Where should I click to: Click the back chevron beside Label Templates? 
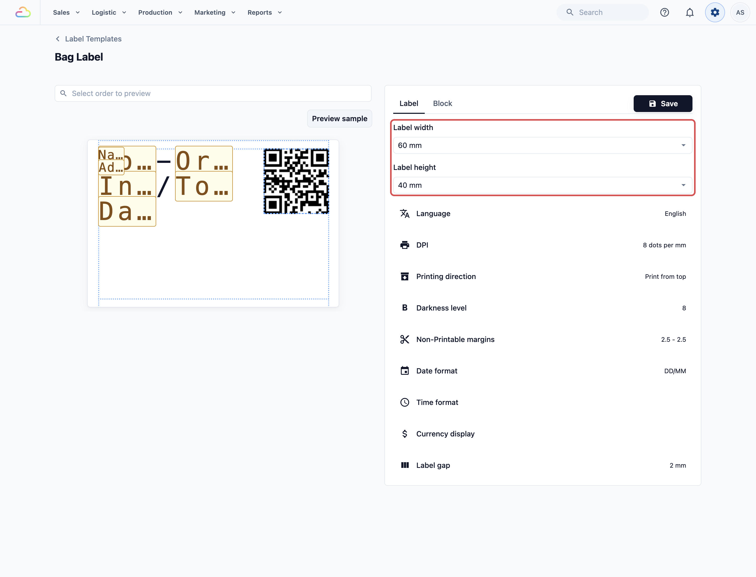tap(58, 39)
